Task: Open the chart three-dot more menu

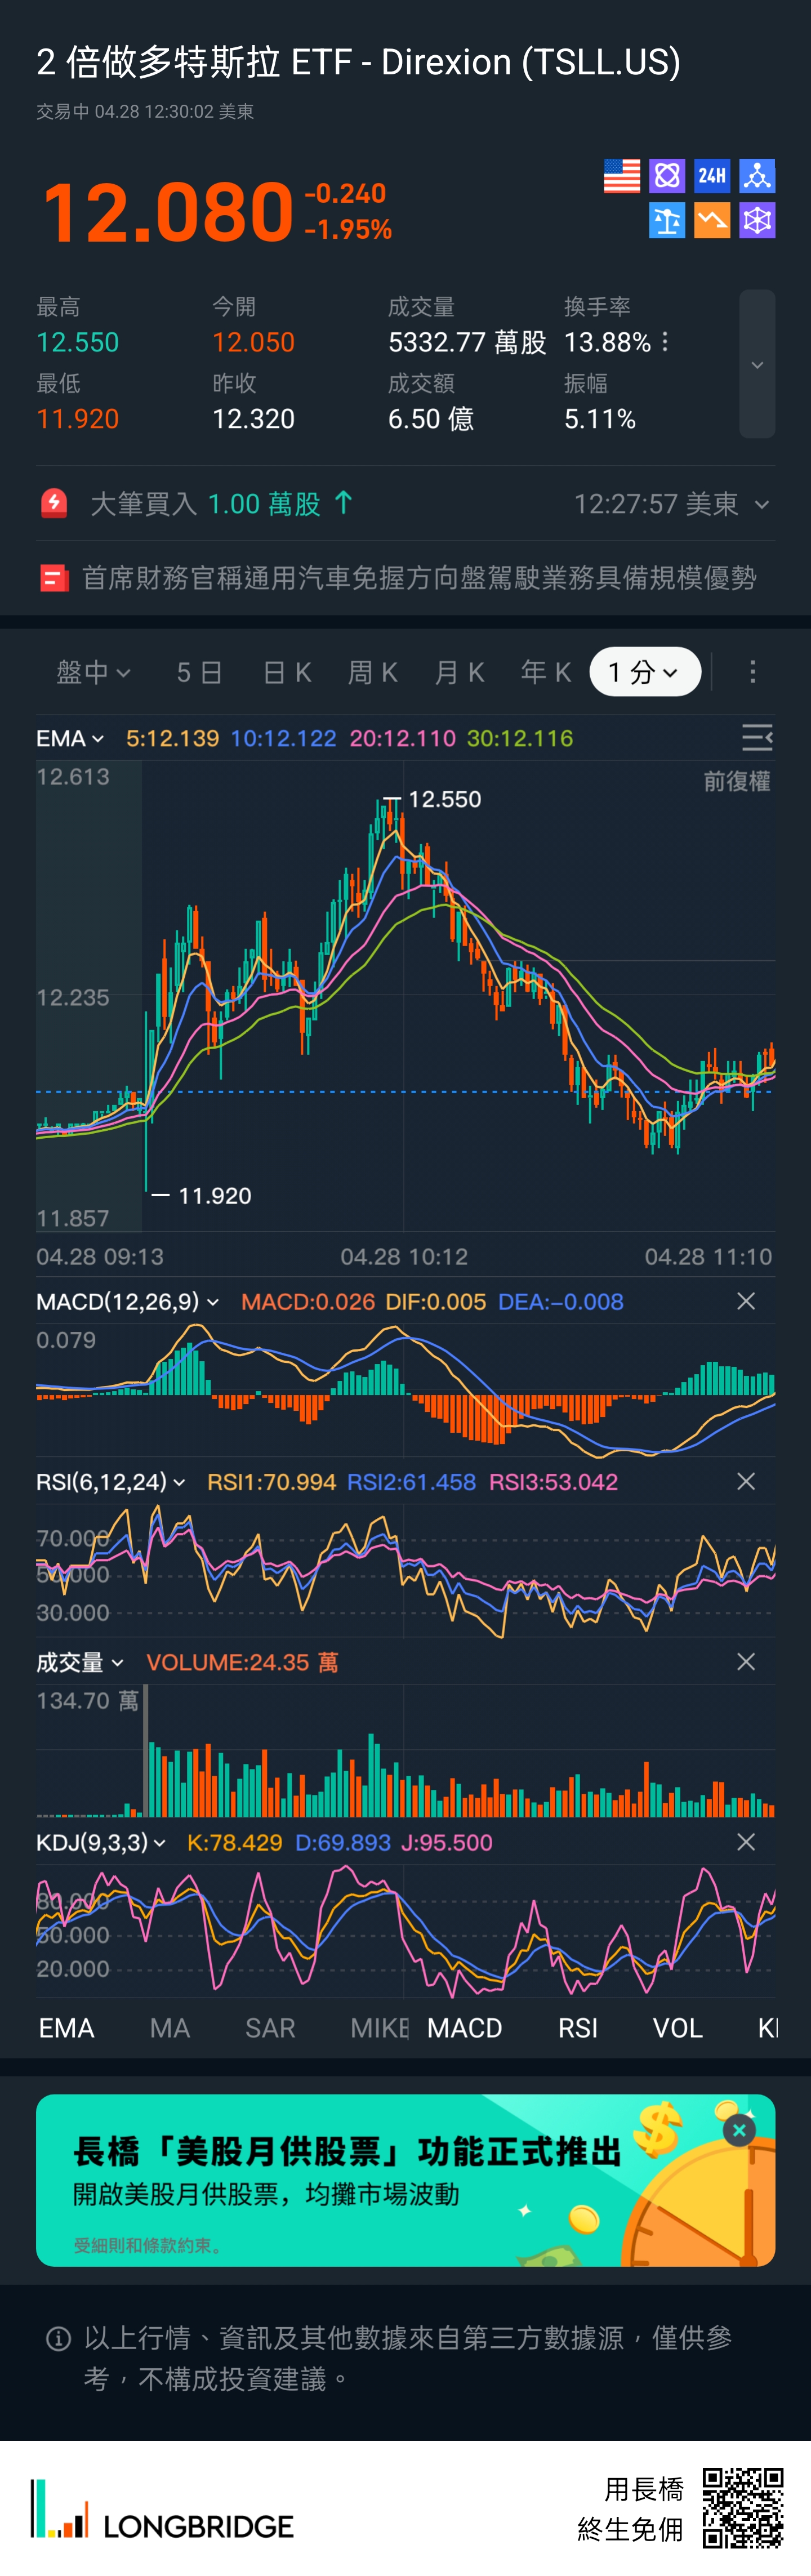Action: click(x=752, y=672)
